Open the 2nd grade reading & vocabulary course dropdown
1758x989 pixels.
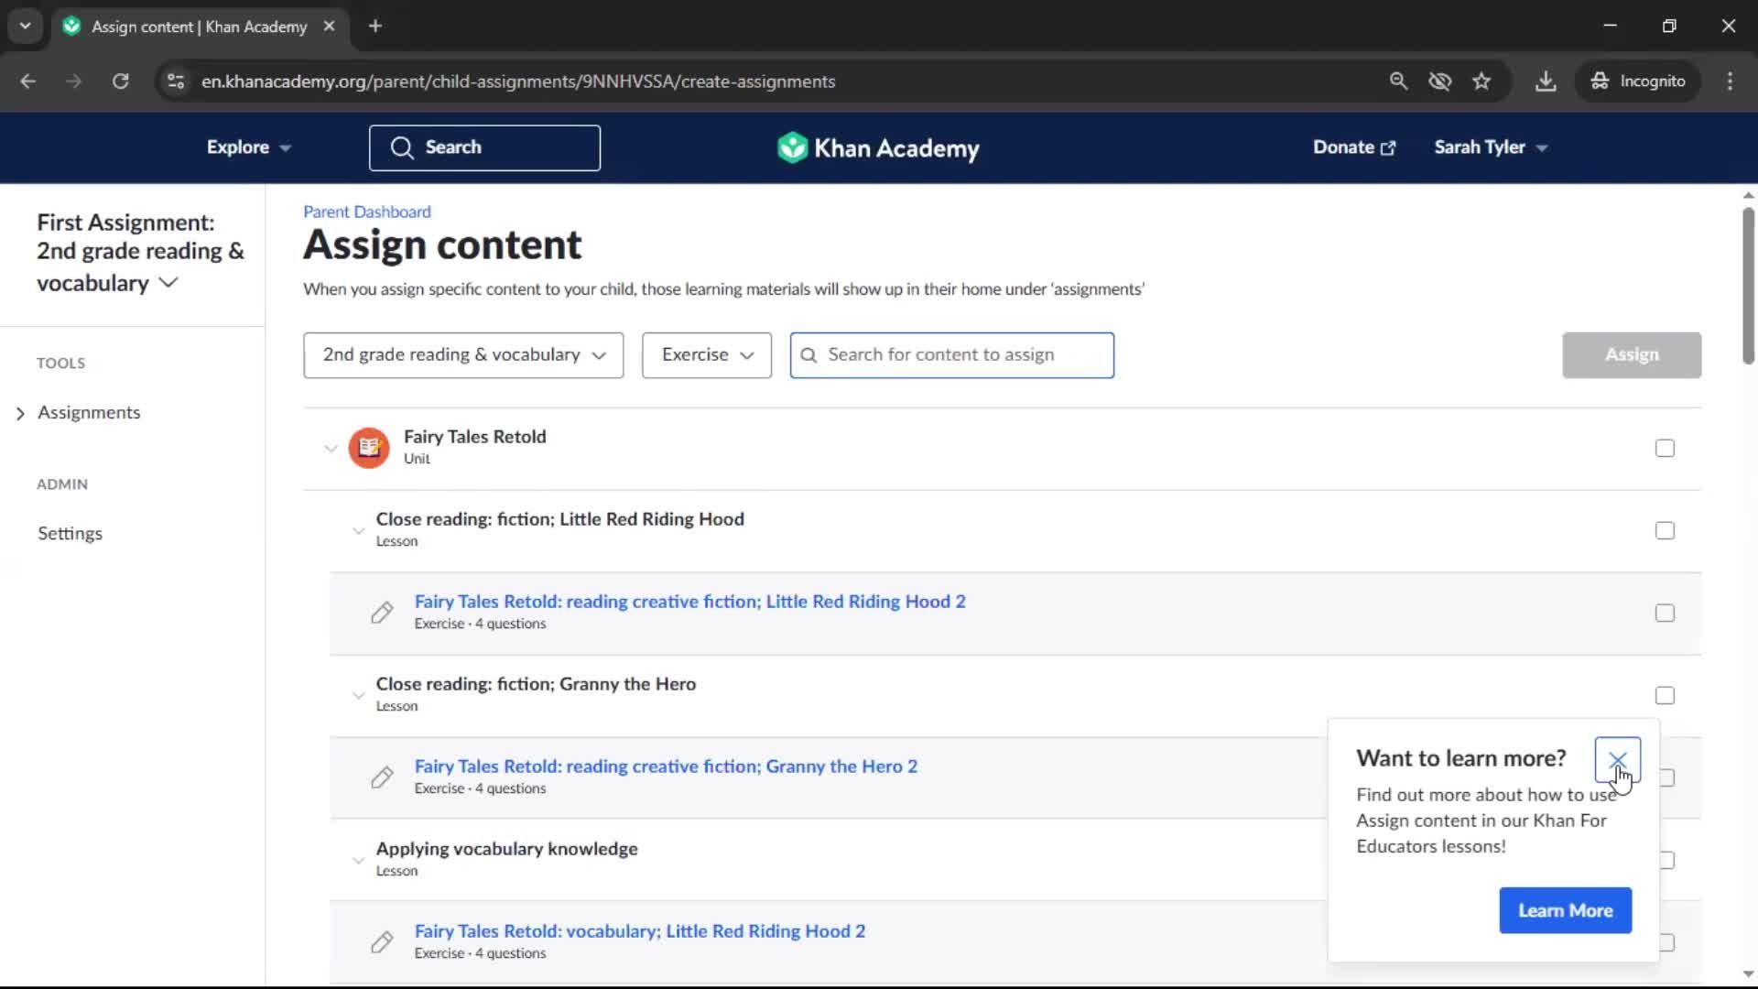pos(463,355)
